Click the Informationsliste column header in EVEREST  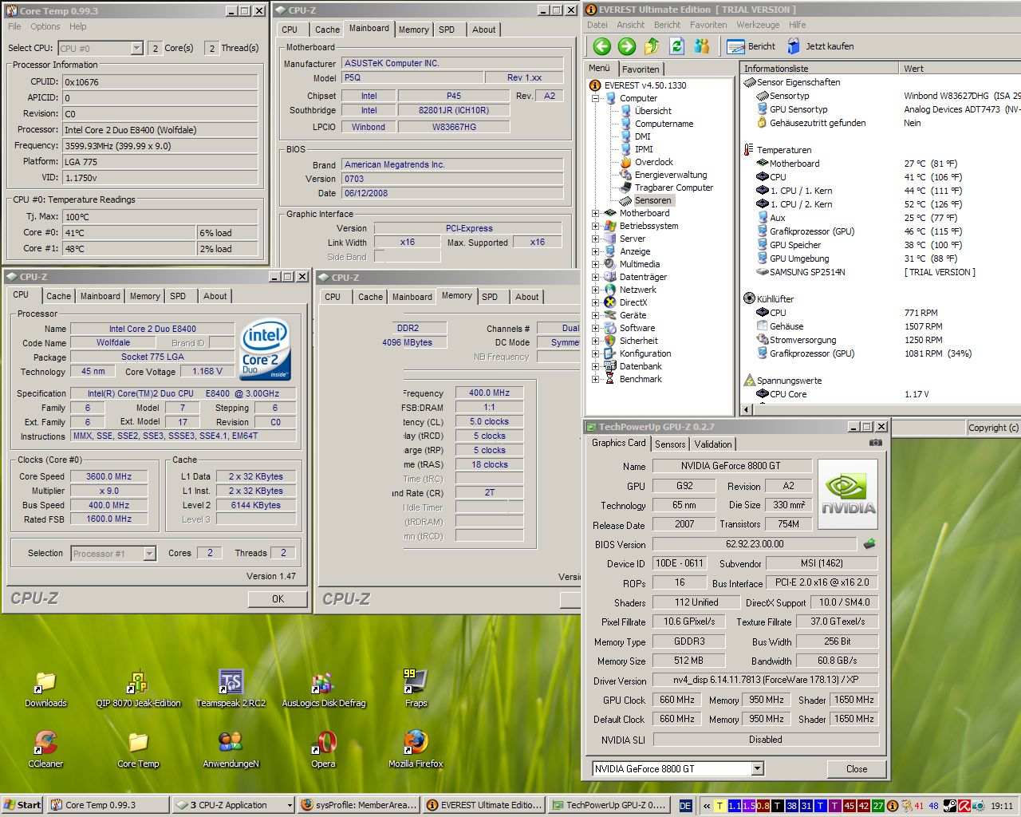[819, 69]
